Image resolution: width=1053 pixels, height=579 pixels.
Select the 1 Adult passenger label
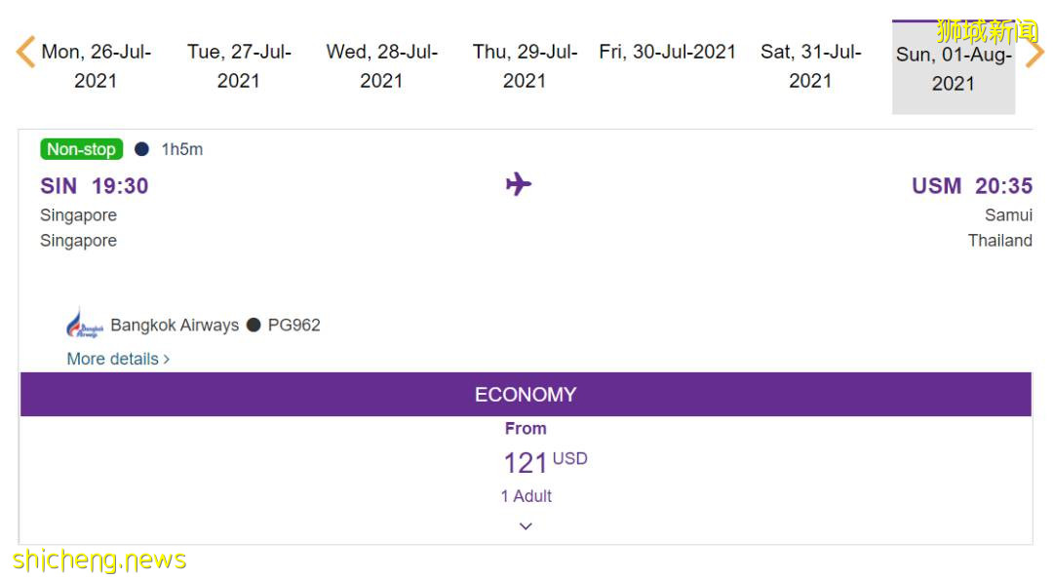pos(526,495)
